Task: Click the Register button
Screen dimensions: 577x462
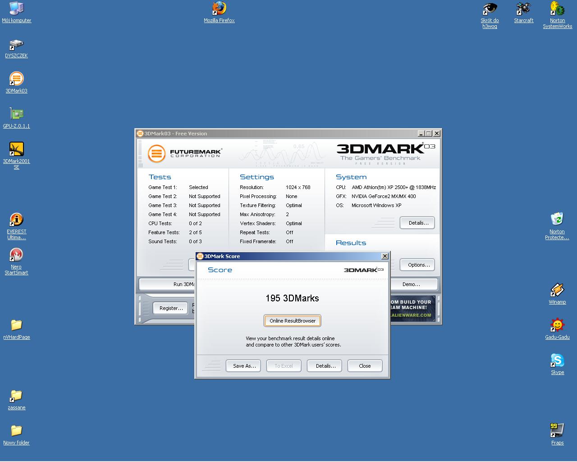Action: coord(171,308)
